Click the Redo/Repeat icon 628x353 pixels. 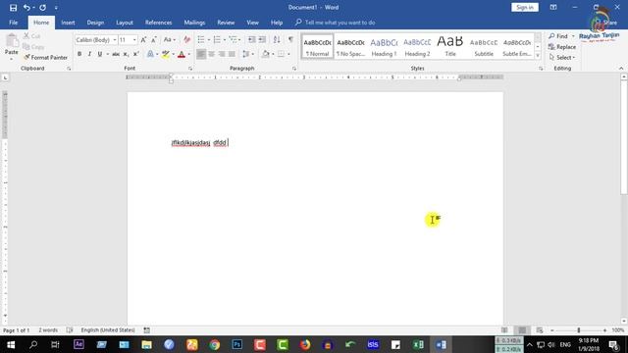click(43, 8)
